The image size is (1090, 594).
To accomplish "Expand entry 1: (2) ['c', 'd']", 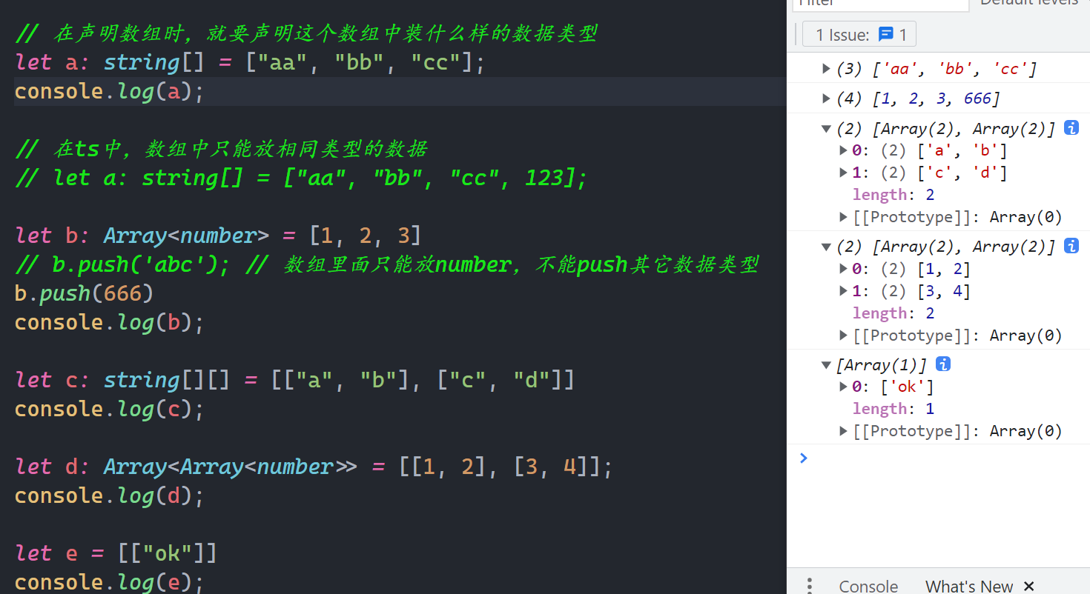I will pyautogui.click(x=843, y=173).
